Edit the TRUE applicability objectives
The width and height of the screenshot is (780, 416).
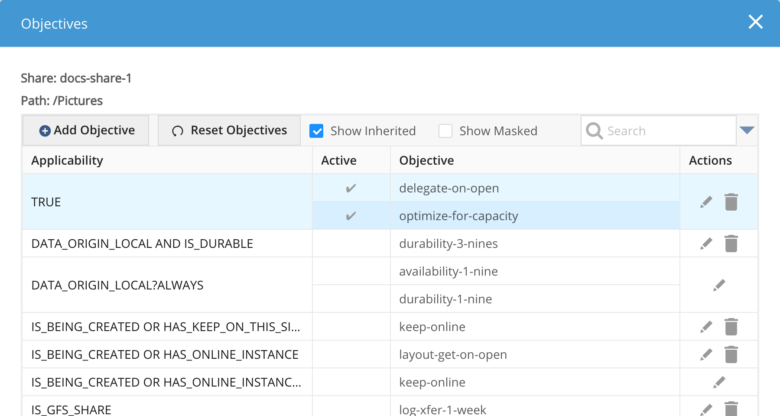pos(706,202)
